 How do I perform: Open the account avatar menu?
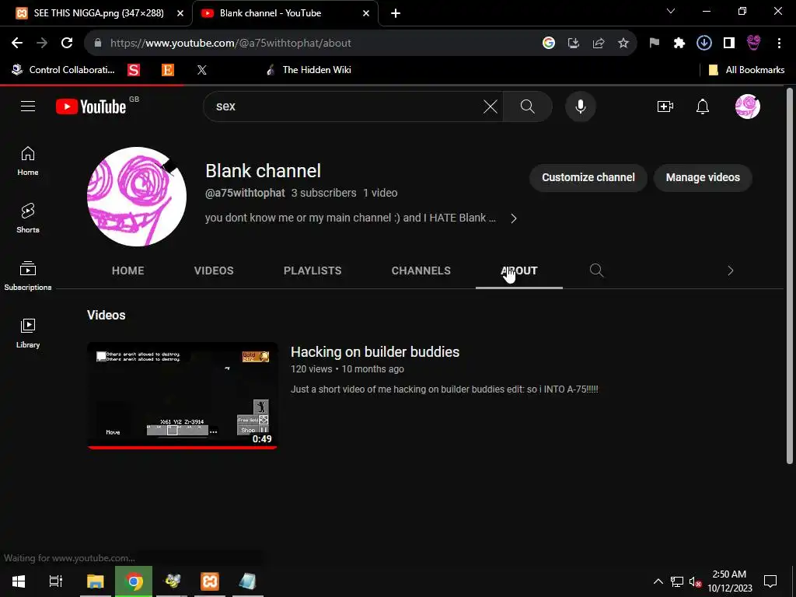747,106
